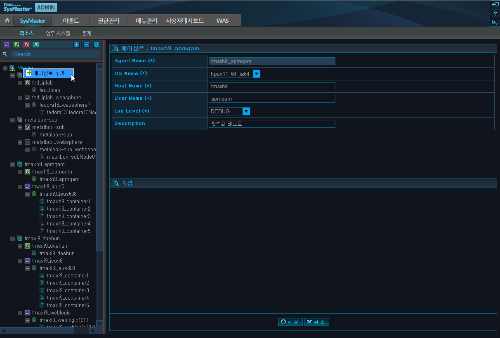Collapse the tmaxi9_daehun agent group

[13, 239]
